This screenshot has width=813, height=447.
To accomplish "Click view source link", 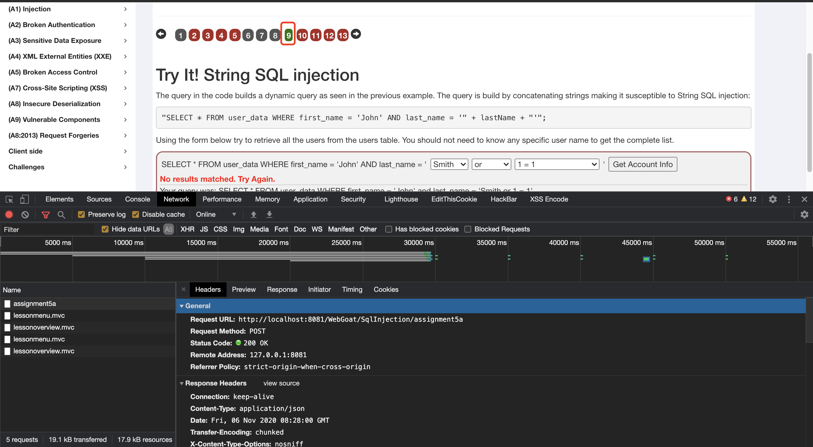I will point(281,383).
